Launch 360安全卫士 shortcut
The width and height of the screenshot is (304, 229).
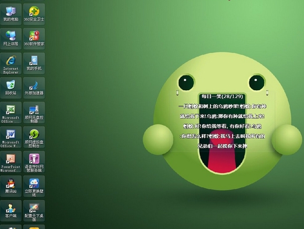(34, 14)
